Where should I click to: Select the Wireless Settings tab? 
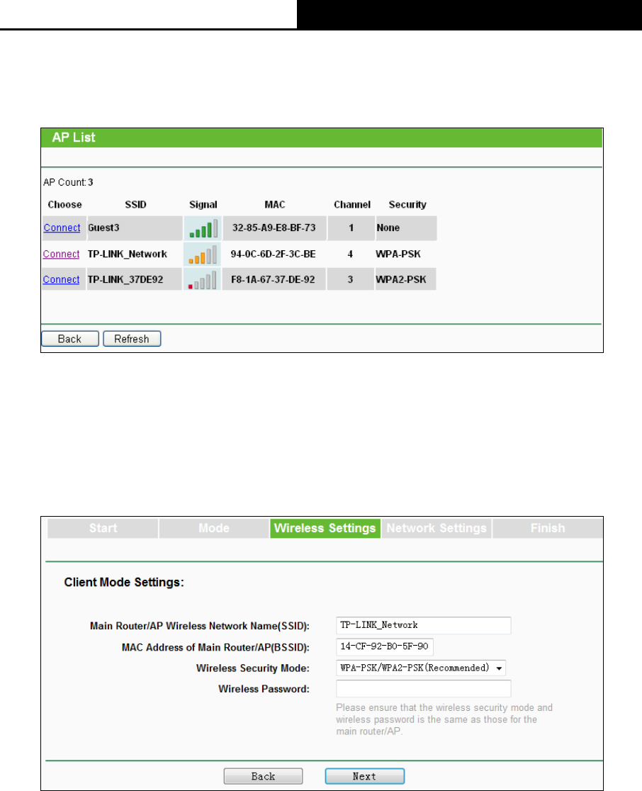[x=325, y=528]
